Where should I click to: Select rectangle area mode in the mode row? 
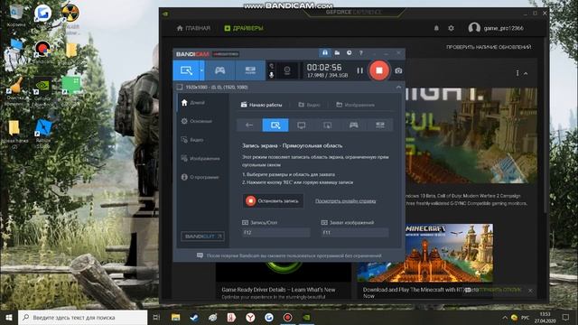[275, 125]
